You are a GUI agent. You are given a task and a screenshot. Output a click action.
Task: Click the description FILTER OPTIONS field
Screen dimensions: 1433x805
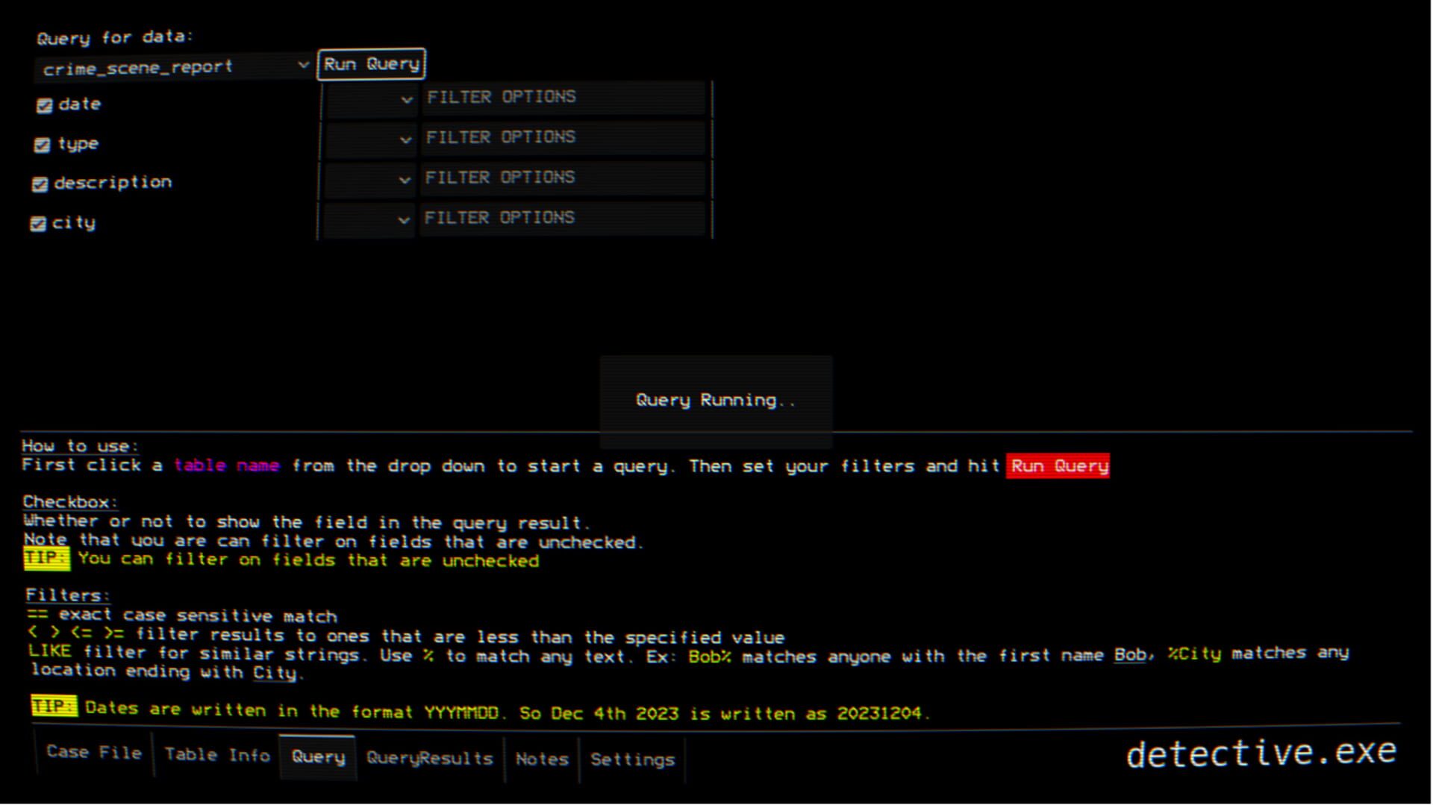[563, 178]
